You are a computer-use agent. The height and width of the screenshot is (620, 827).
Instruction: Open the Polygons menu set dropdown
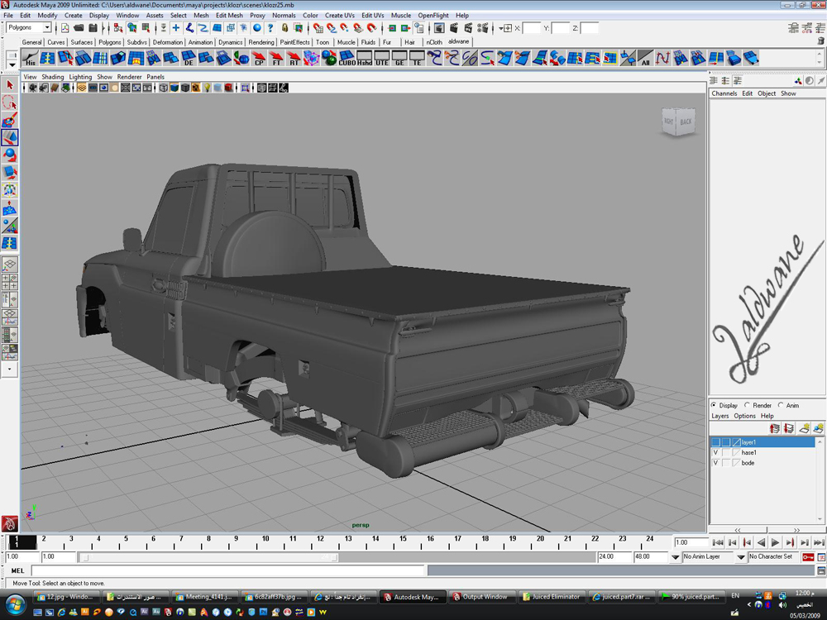pos(47,27)
